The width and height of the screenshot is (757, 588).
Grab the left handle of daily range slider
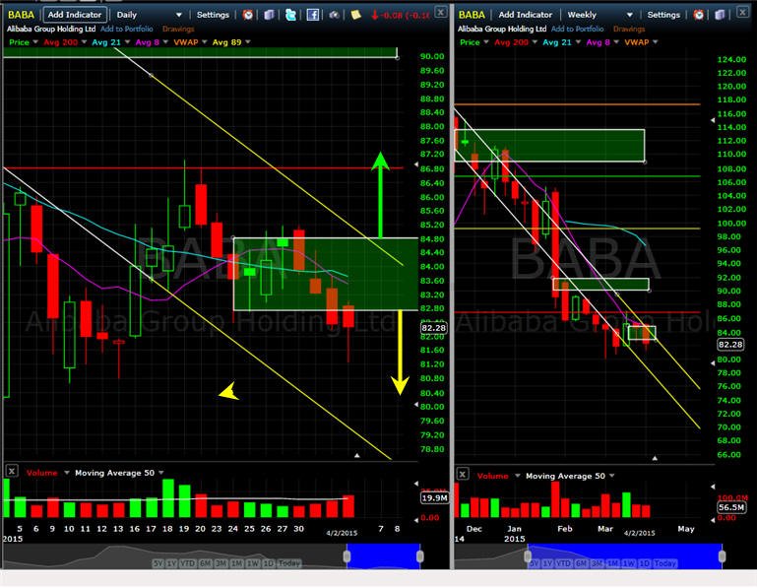[347, 556]
